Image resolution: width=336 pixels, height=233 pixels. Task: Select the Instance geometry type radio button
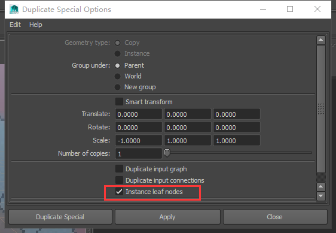(x=117, y=53)
